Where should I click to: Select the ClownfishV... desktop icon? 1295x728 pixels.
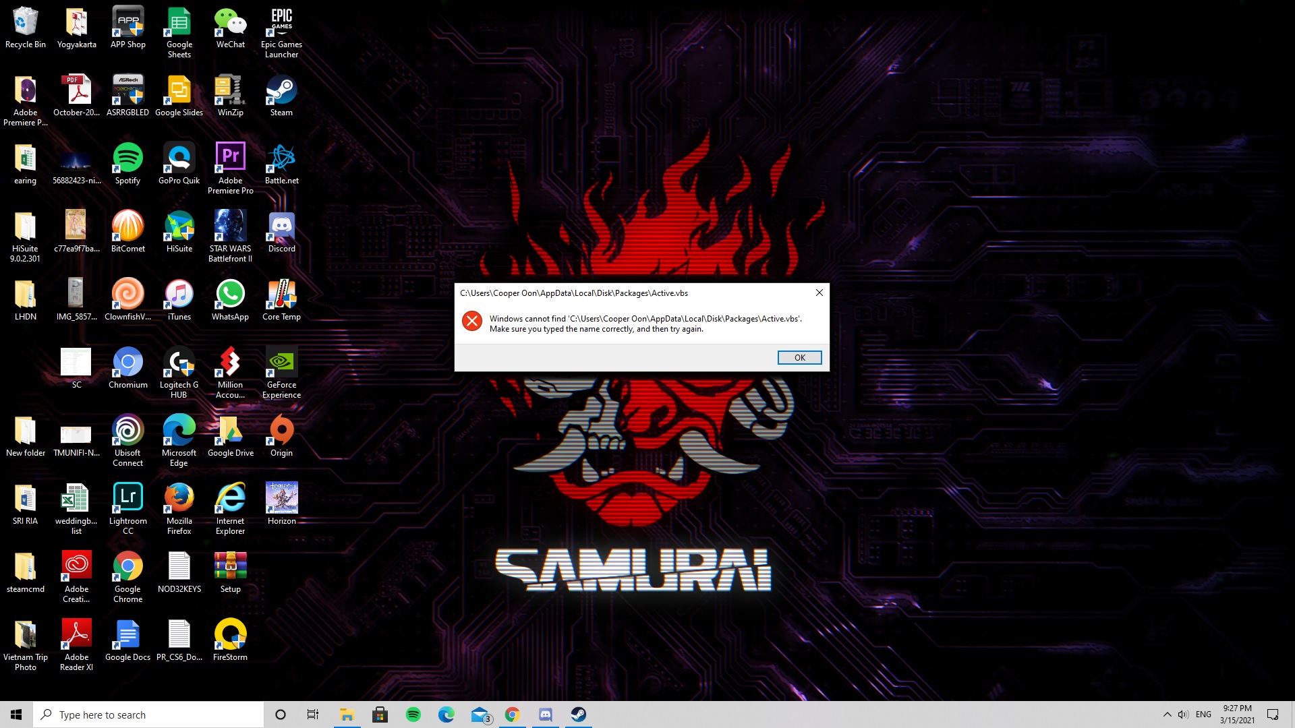[x=127, y=301]
